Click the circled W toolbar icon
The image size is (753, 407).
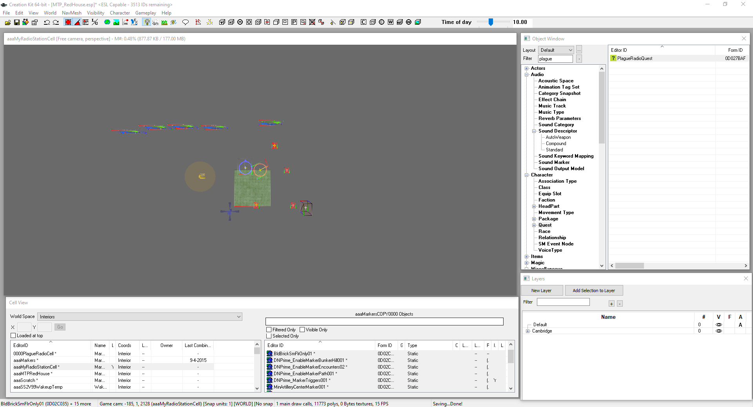pyautogui.click(x=409, y=22)
